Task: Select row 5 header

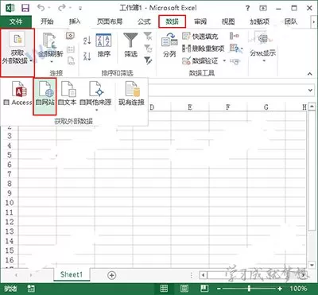Action: [10, 155]
